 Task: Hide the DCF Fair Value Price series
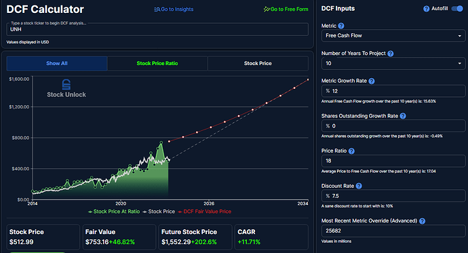[204, 212]
